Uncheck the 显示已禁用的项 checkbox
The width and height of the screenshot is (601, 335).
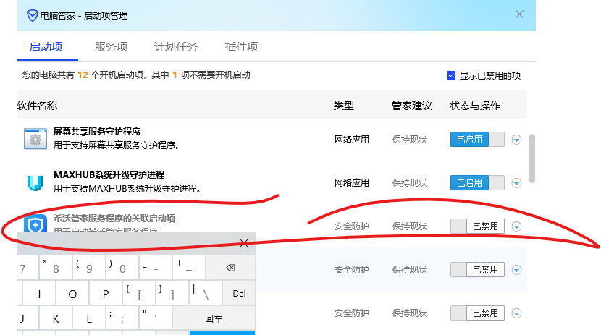(x=451, y=75)
